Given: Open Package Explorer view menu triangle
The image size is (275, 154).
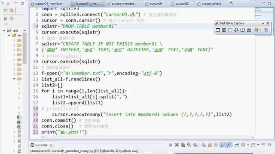Looking at the screenshot, I should tap(6, 24).
